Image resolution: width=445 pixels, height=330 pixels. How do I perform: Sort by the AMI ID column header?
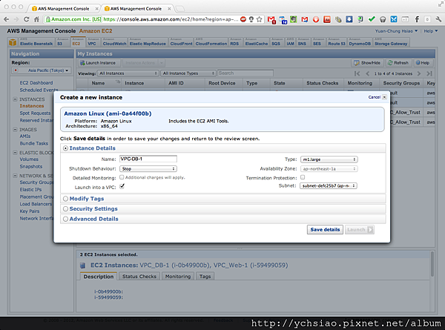(x=176, y=83)
